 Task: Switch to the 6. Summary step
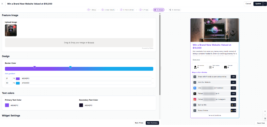[x=175, y=10]
